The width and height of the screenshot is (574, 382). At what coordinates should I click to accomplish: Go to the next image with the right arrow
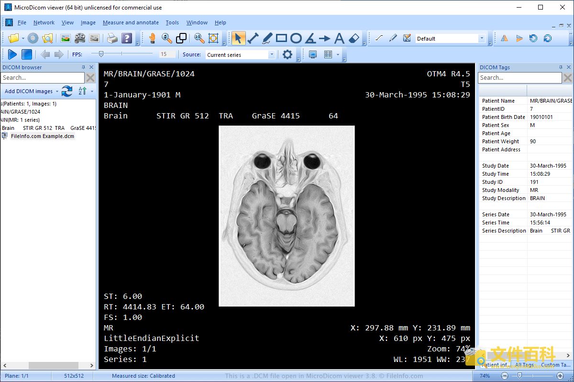[x=59, y=54]
